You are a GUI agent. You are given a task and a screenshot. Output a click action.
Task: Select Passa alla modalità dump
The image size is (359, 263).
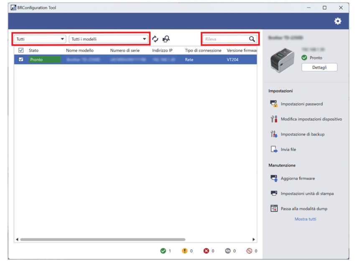tap(304, 209)
